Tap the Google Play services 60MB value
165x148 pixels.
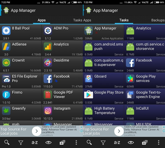coord(130,87)
